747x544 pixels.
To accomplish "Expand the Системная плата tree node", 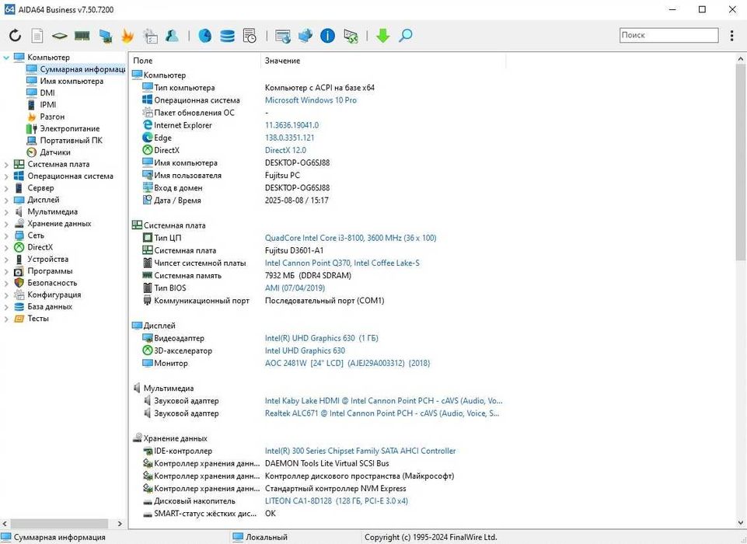I will [6, 165].
